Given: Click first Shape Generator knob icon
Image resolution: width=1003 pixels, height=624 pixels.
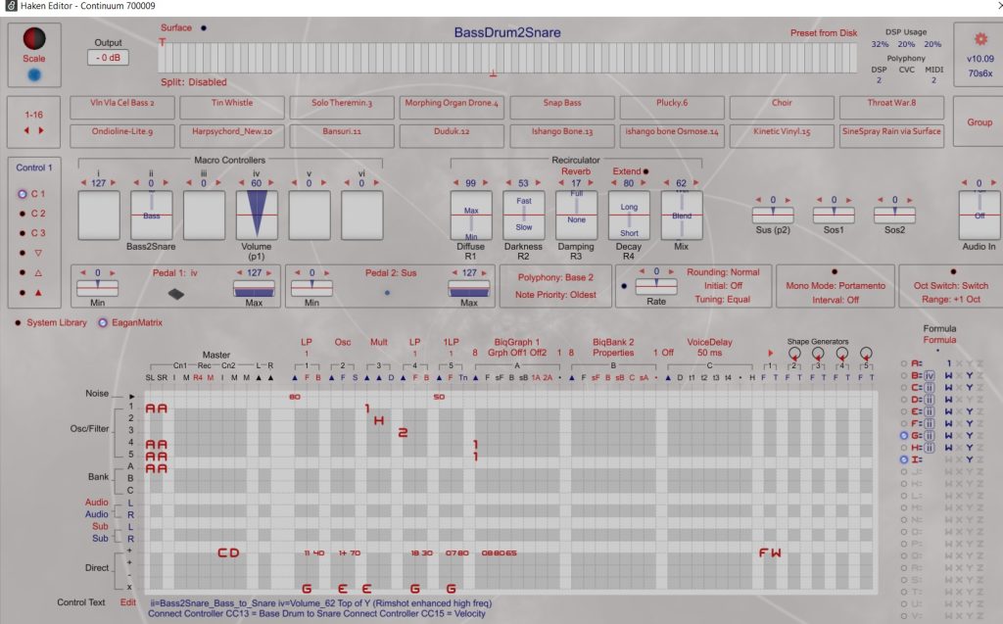Looking at the screenshot, I should click(x=793, y=354).
